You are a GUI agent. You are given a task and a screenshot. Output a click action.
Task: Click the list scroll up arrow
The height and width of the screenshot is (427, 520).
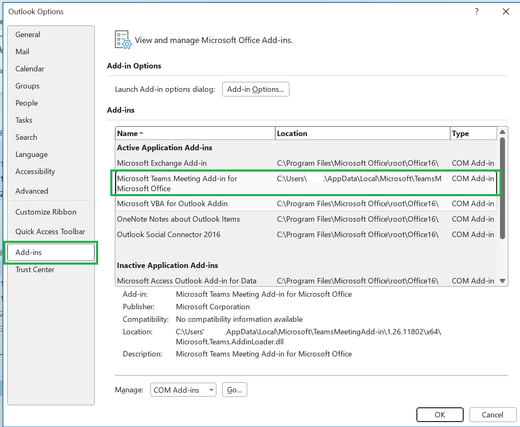[502, 132]
